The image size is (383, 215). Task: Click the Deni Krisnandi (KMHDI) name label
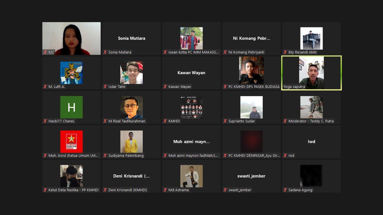point(127,190)
